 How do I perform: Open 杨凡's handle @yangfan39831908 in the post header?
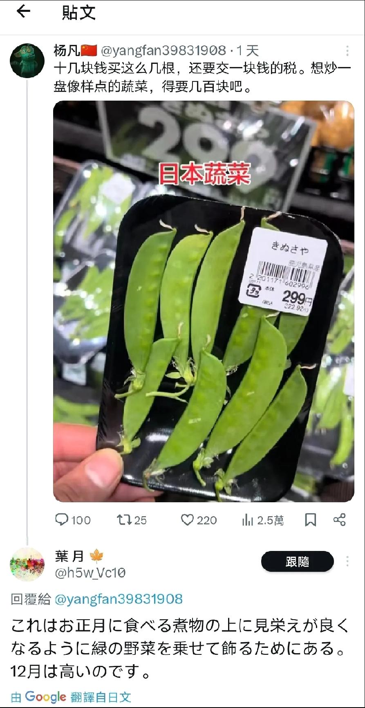pos(163,51)
